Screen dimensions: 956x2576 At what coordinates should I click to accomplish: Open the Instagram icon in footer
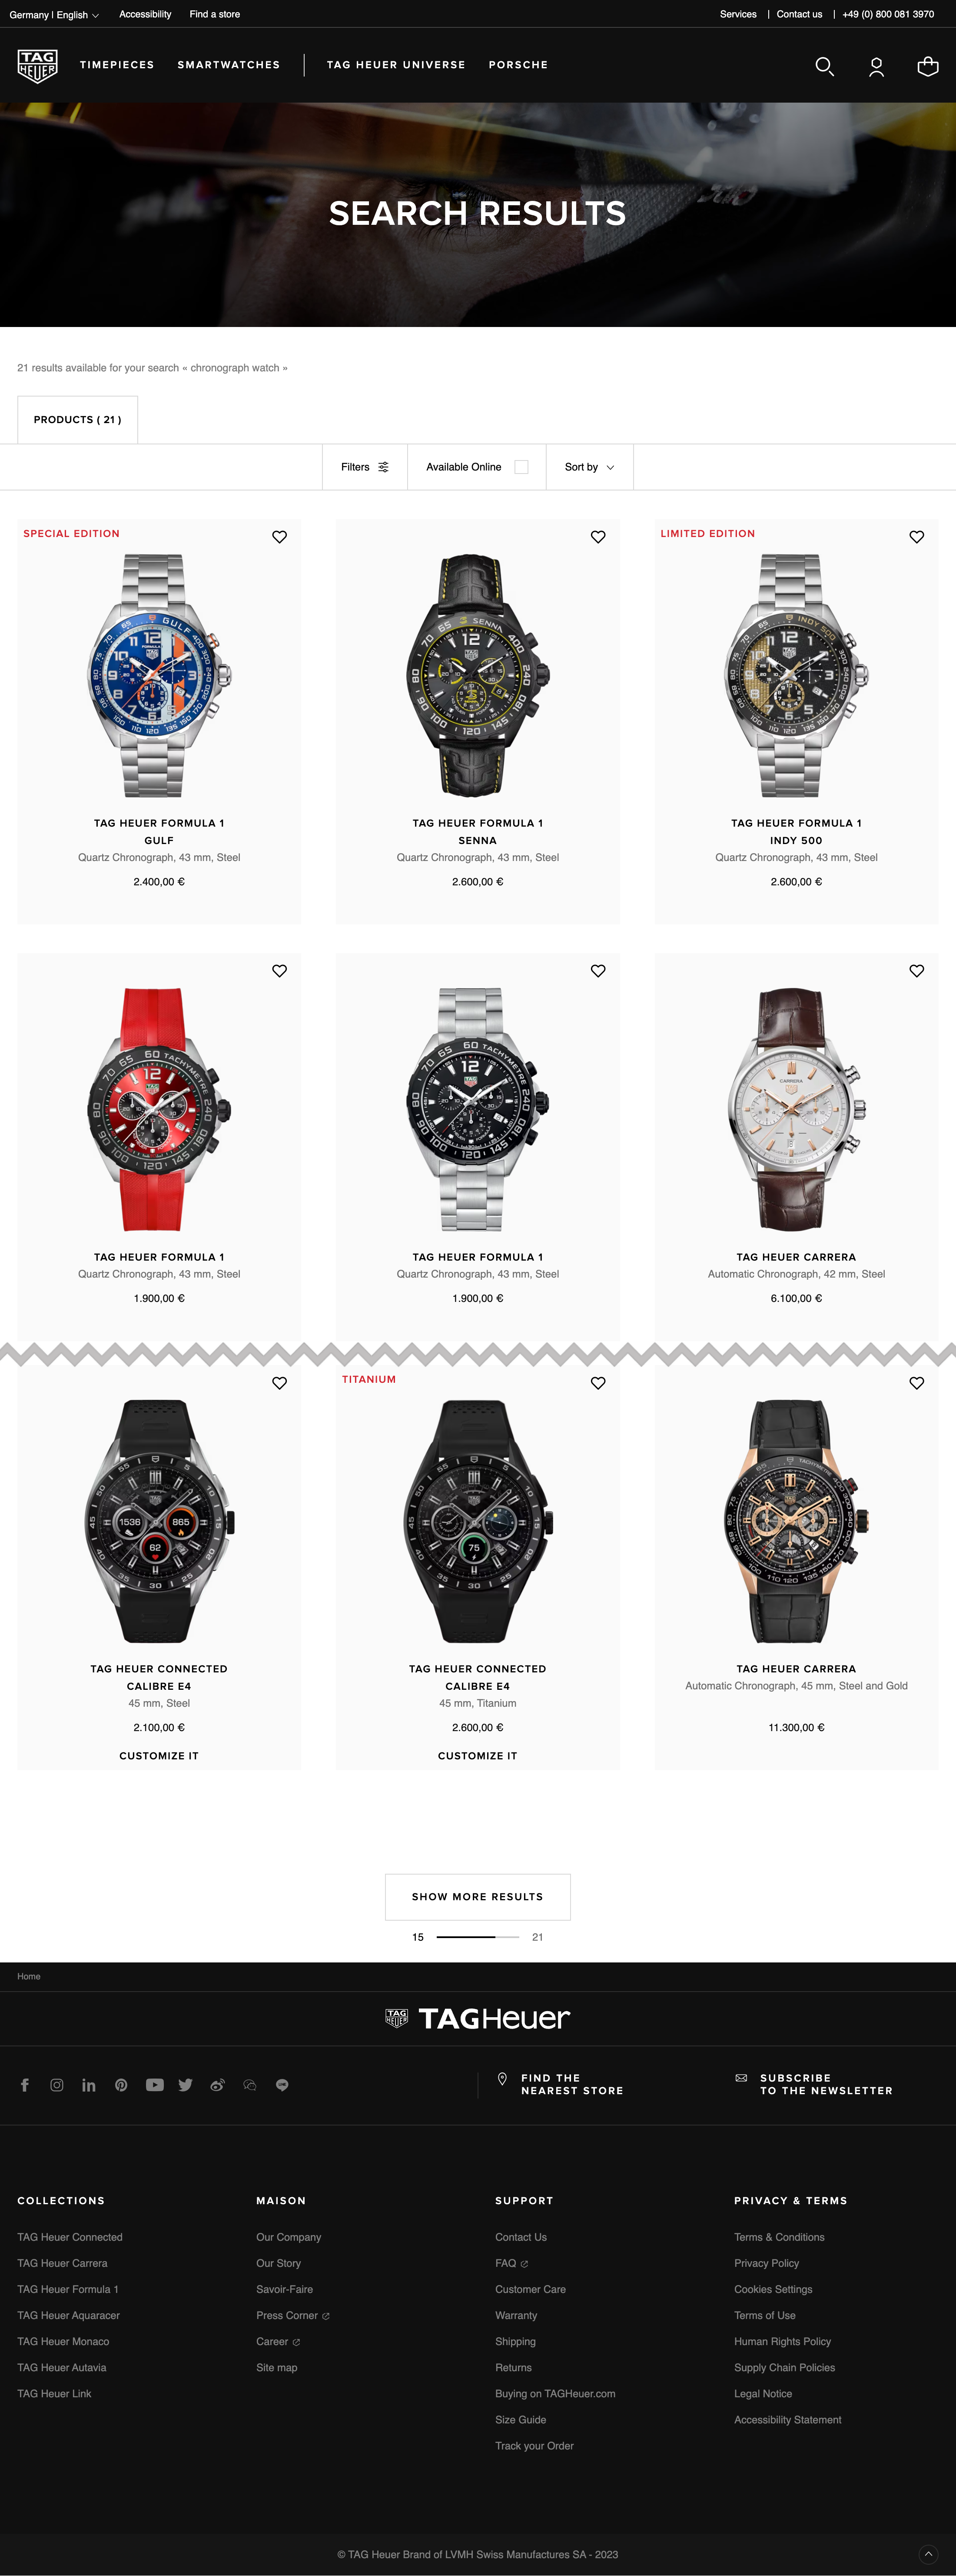pyautogui.click(x=57, y=2085)
